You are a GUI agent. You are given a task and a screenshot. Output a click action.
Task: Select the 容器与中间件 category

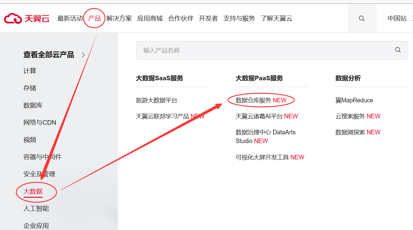pos(43,157)
